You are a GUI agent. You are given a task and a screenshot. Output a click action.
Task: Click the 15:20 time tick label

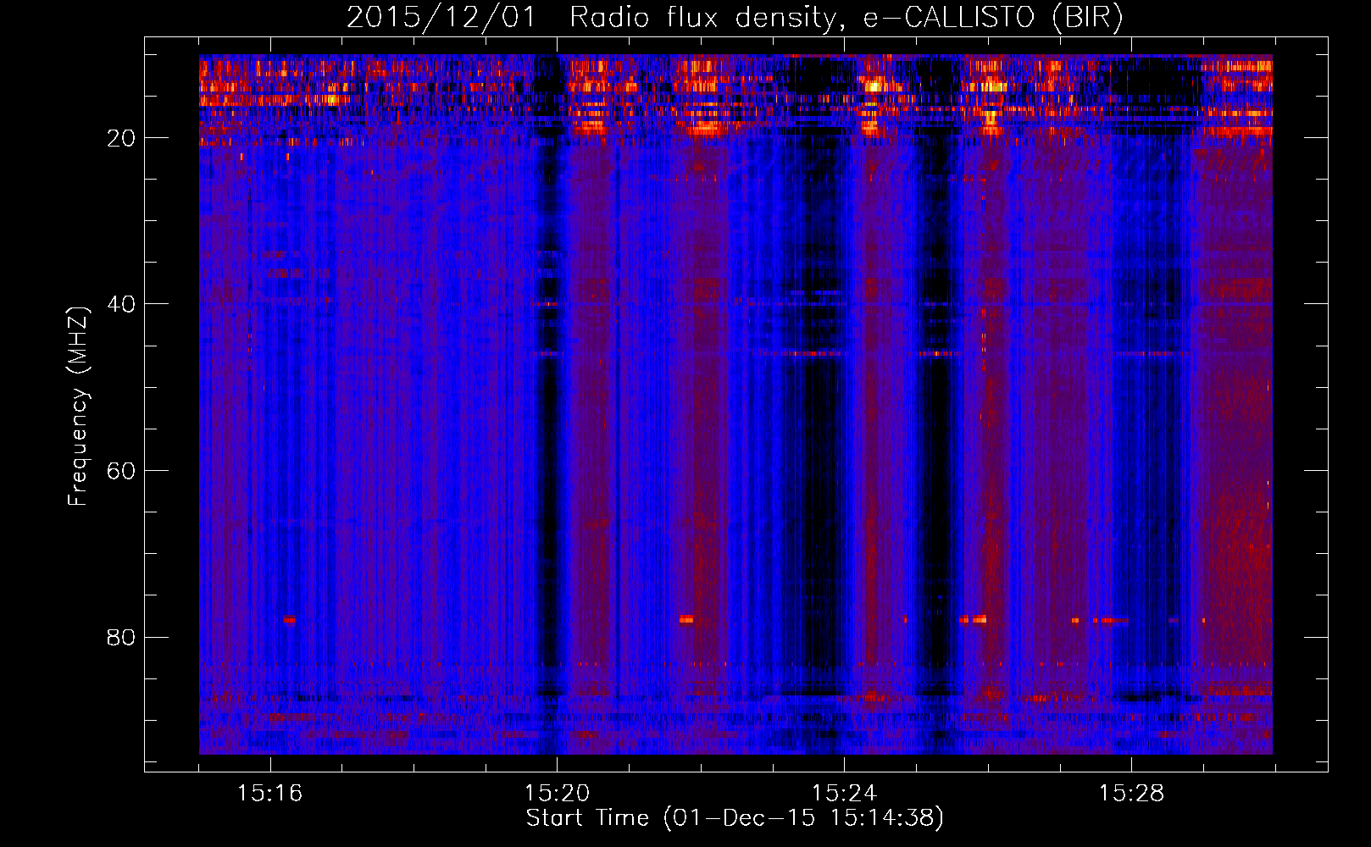pos(557,794)
